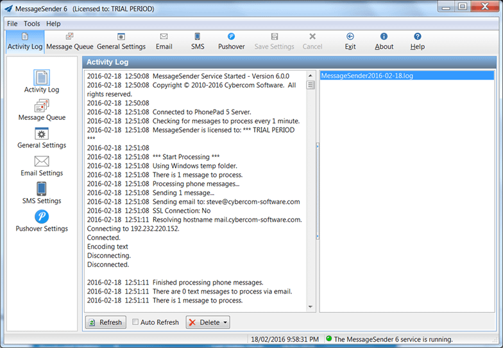Viewport: 503px width, 348px height.
Task: Select Message Queue in the sidebar
Action: click(x=42, y=110)
